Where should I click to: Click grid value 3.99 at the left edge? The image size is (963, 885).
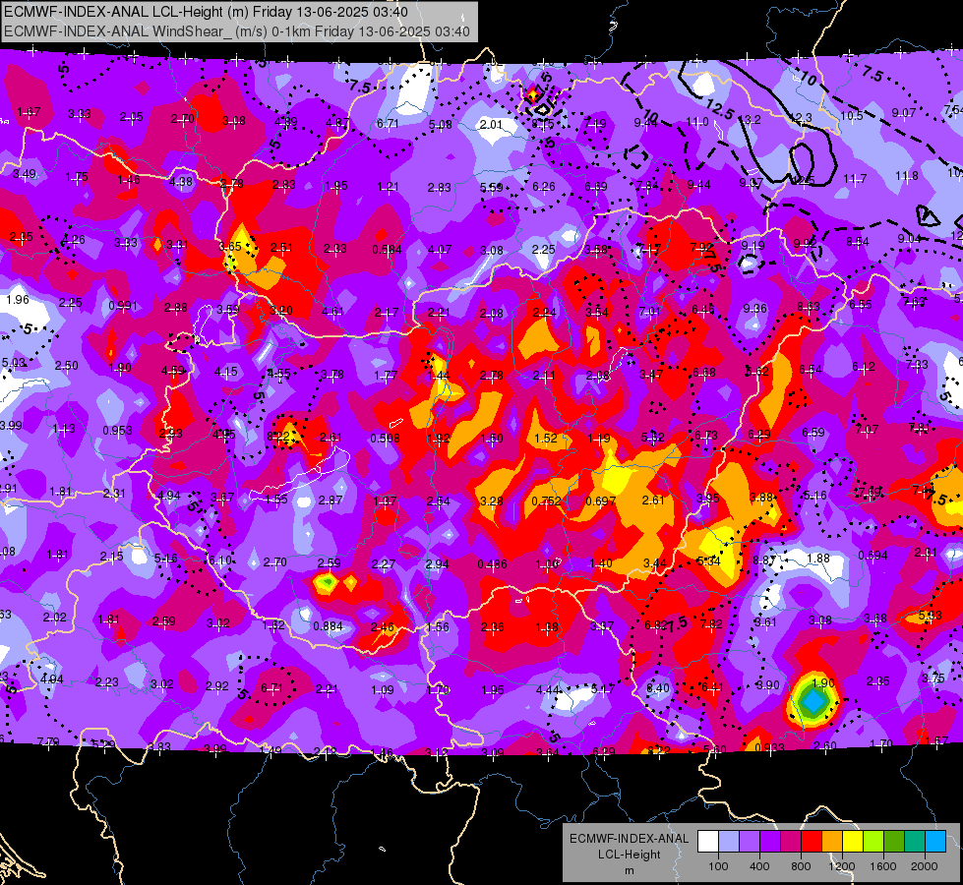[11, 425]
